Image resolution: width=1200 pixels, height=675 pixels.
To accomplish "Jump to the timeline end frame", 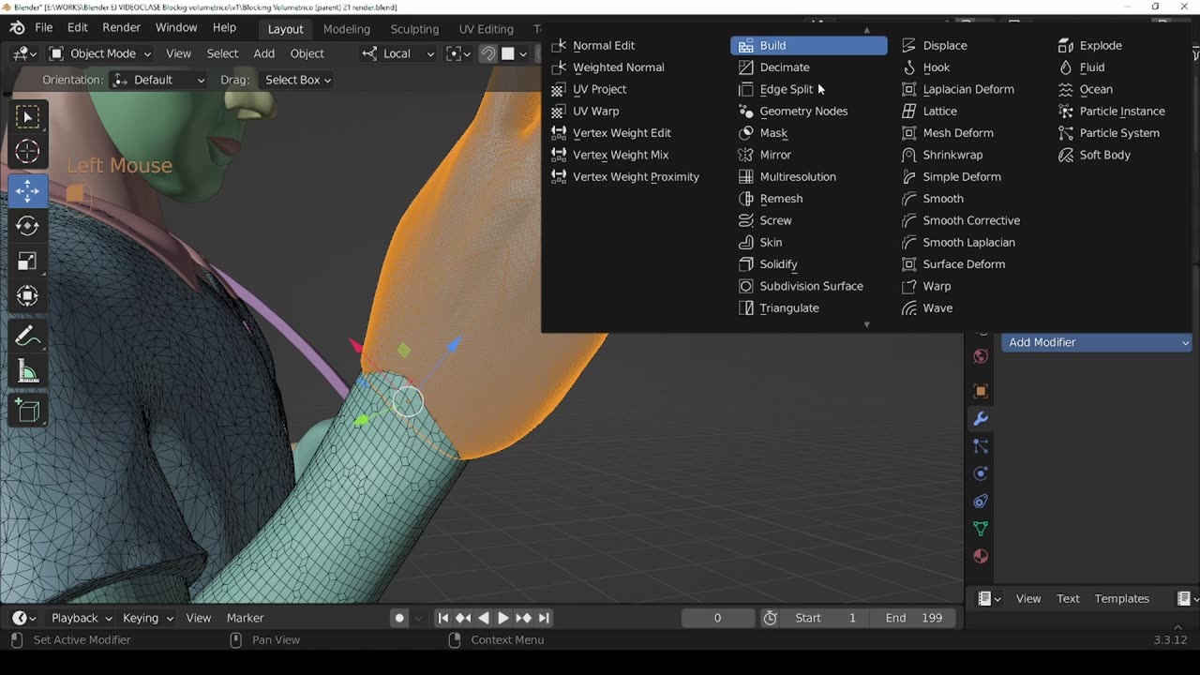I will point(544,618).
